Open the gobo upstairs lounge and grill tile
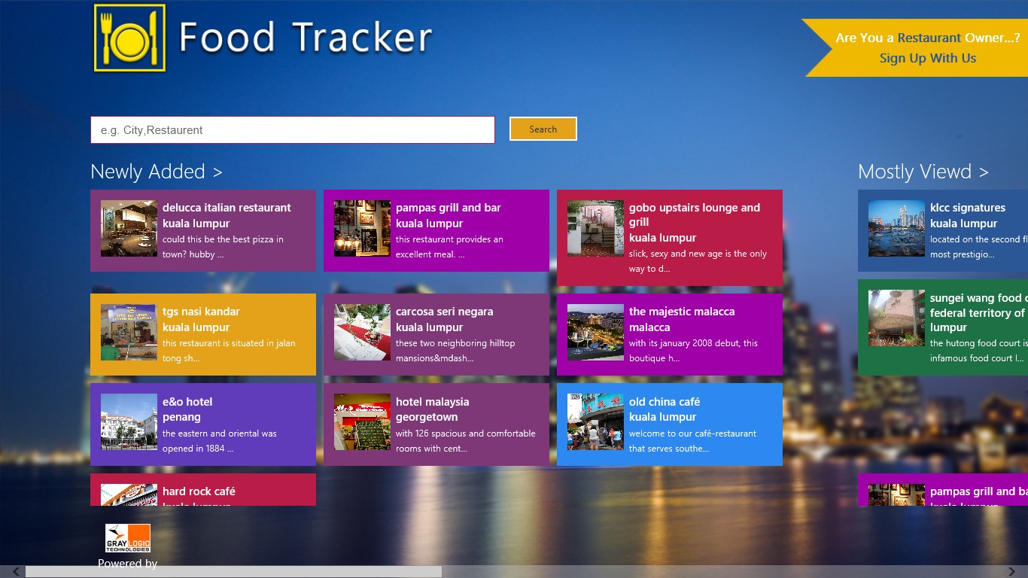1028x578 pixels. (x=670, y=237)
